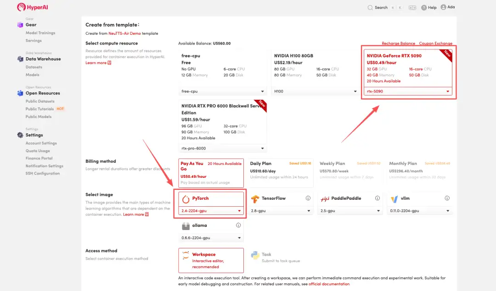Click the TensorFlow logo icon
496x291 pixels.
pos(255,199)
